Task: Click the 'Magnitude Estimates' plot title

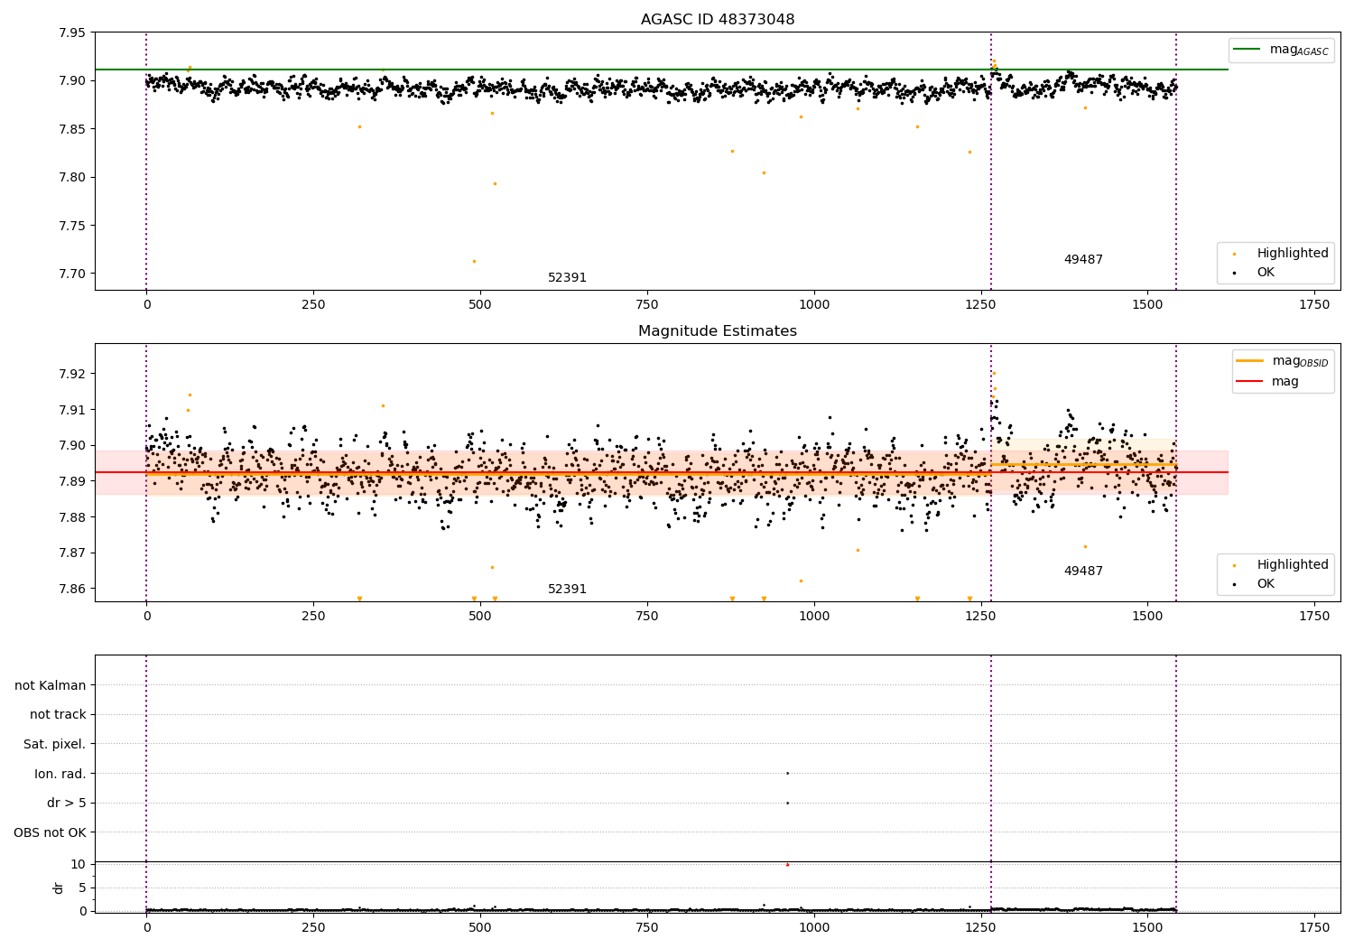Action: click(x=718, y=331)
